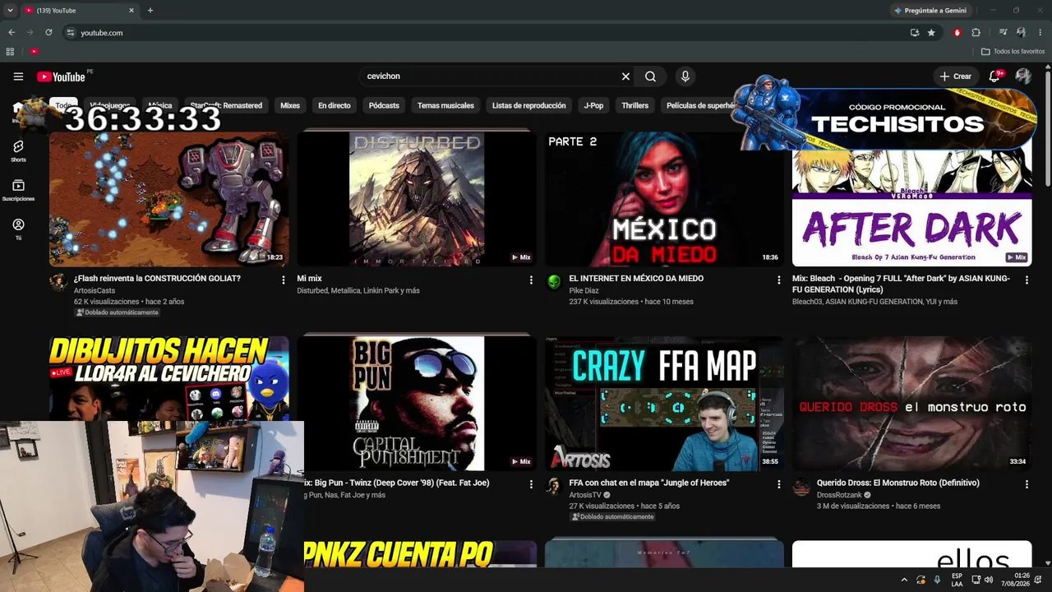Viewport: 1052px width, 592px height.
Task: Open the network icon in system tray
Action: pos(976,580)
